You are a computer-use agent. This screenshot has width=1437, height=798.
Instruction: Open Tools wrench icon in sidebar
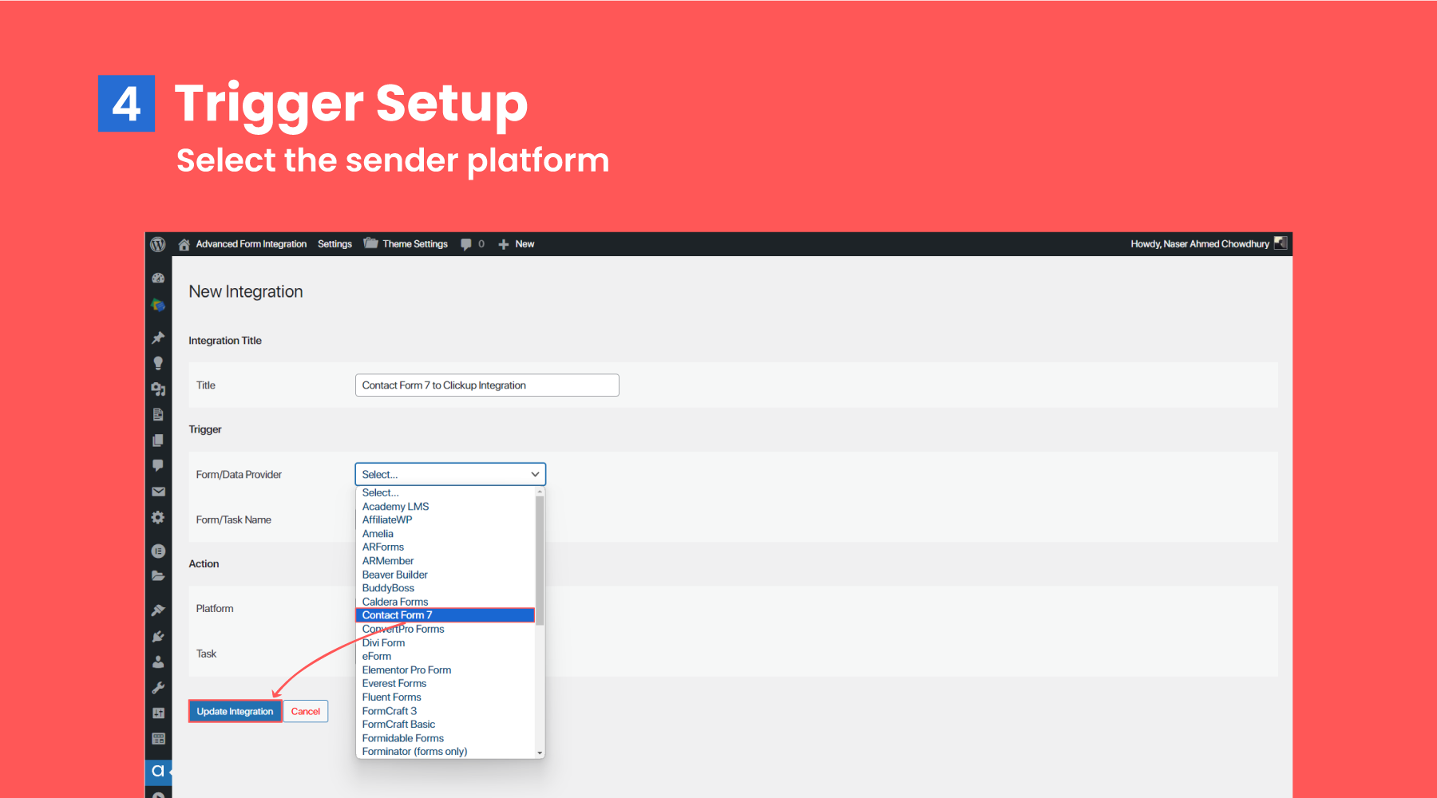158,687
